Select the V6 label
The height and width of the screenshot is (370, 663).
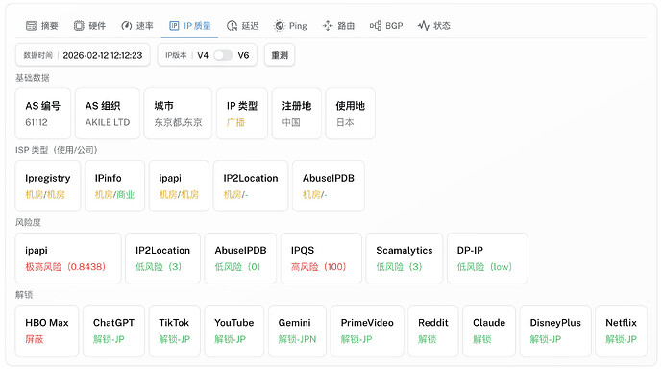pyautogui.click(x=243, y=55)
